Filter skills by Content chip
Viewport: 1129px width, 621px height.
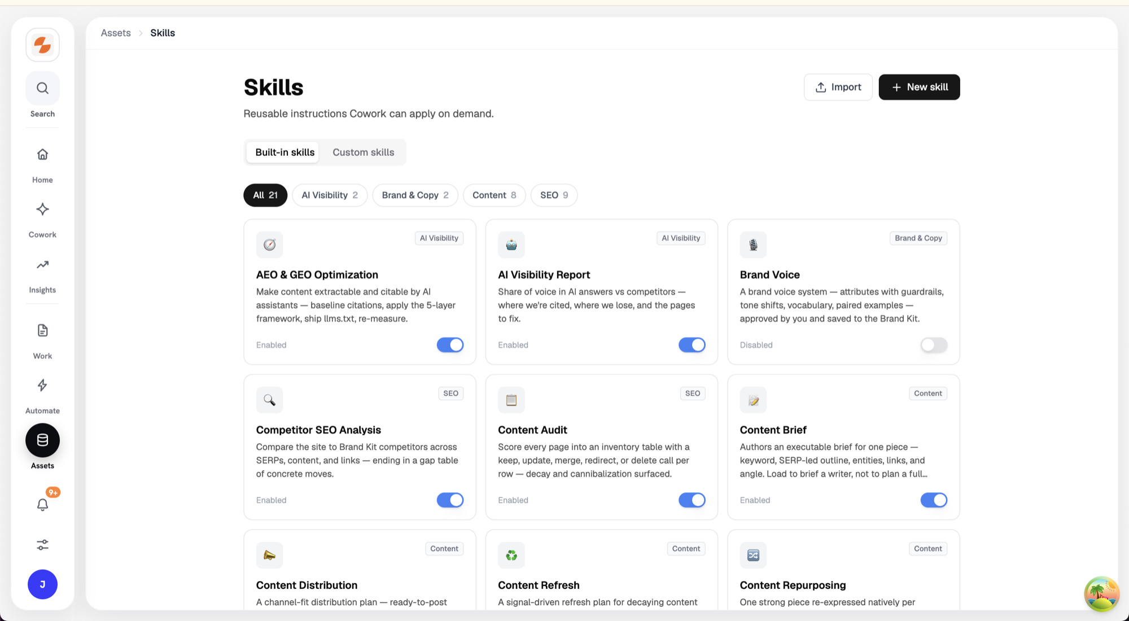pos(494,195)
